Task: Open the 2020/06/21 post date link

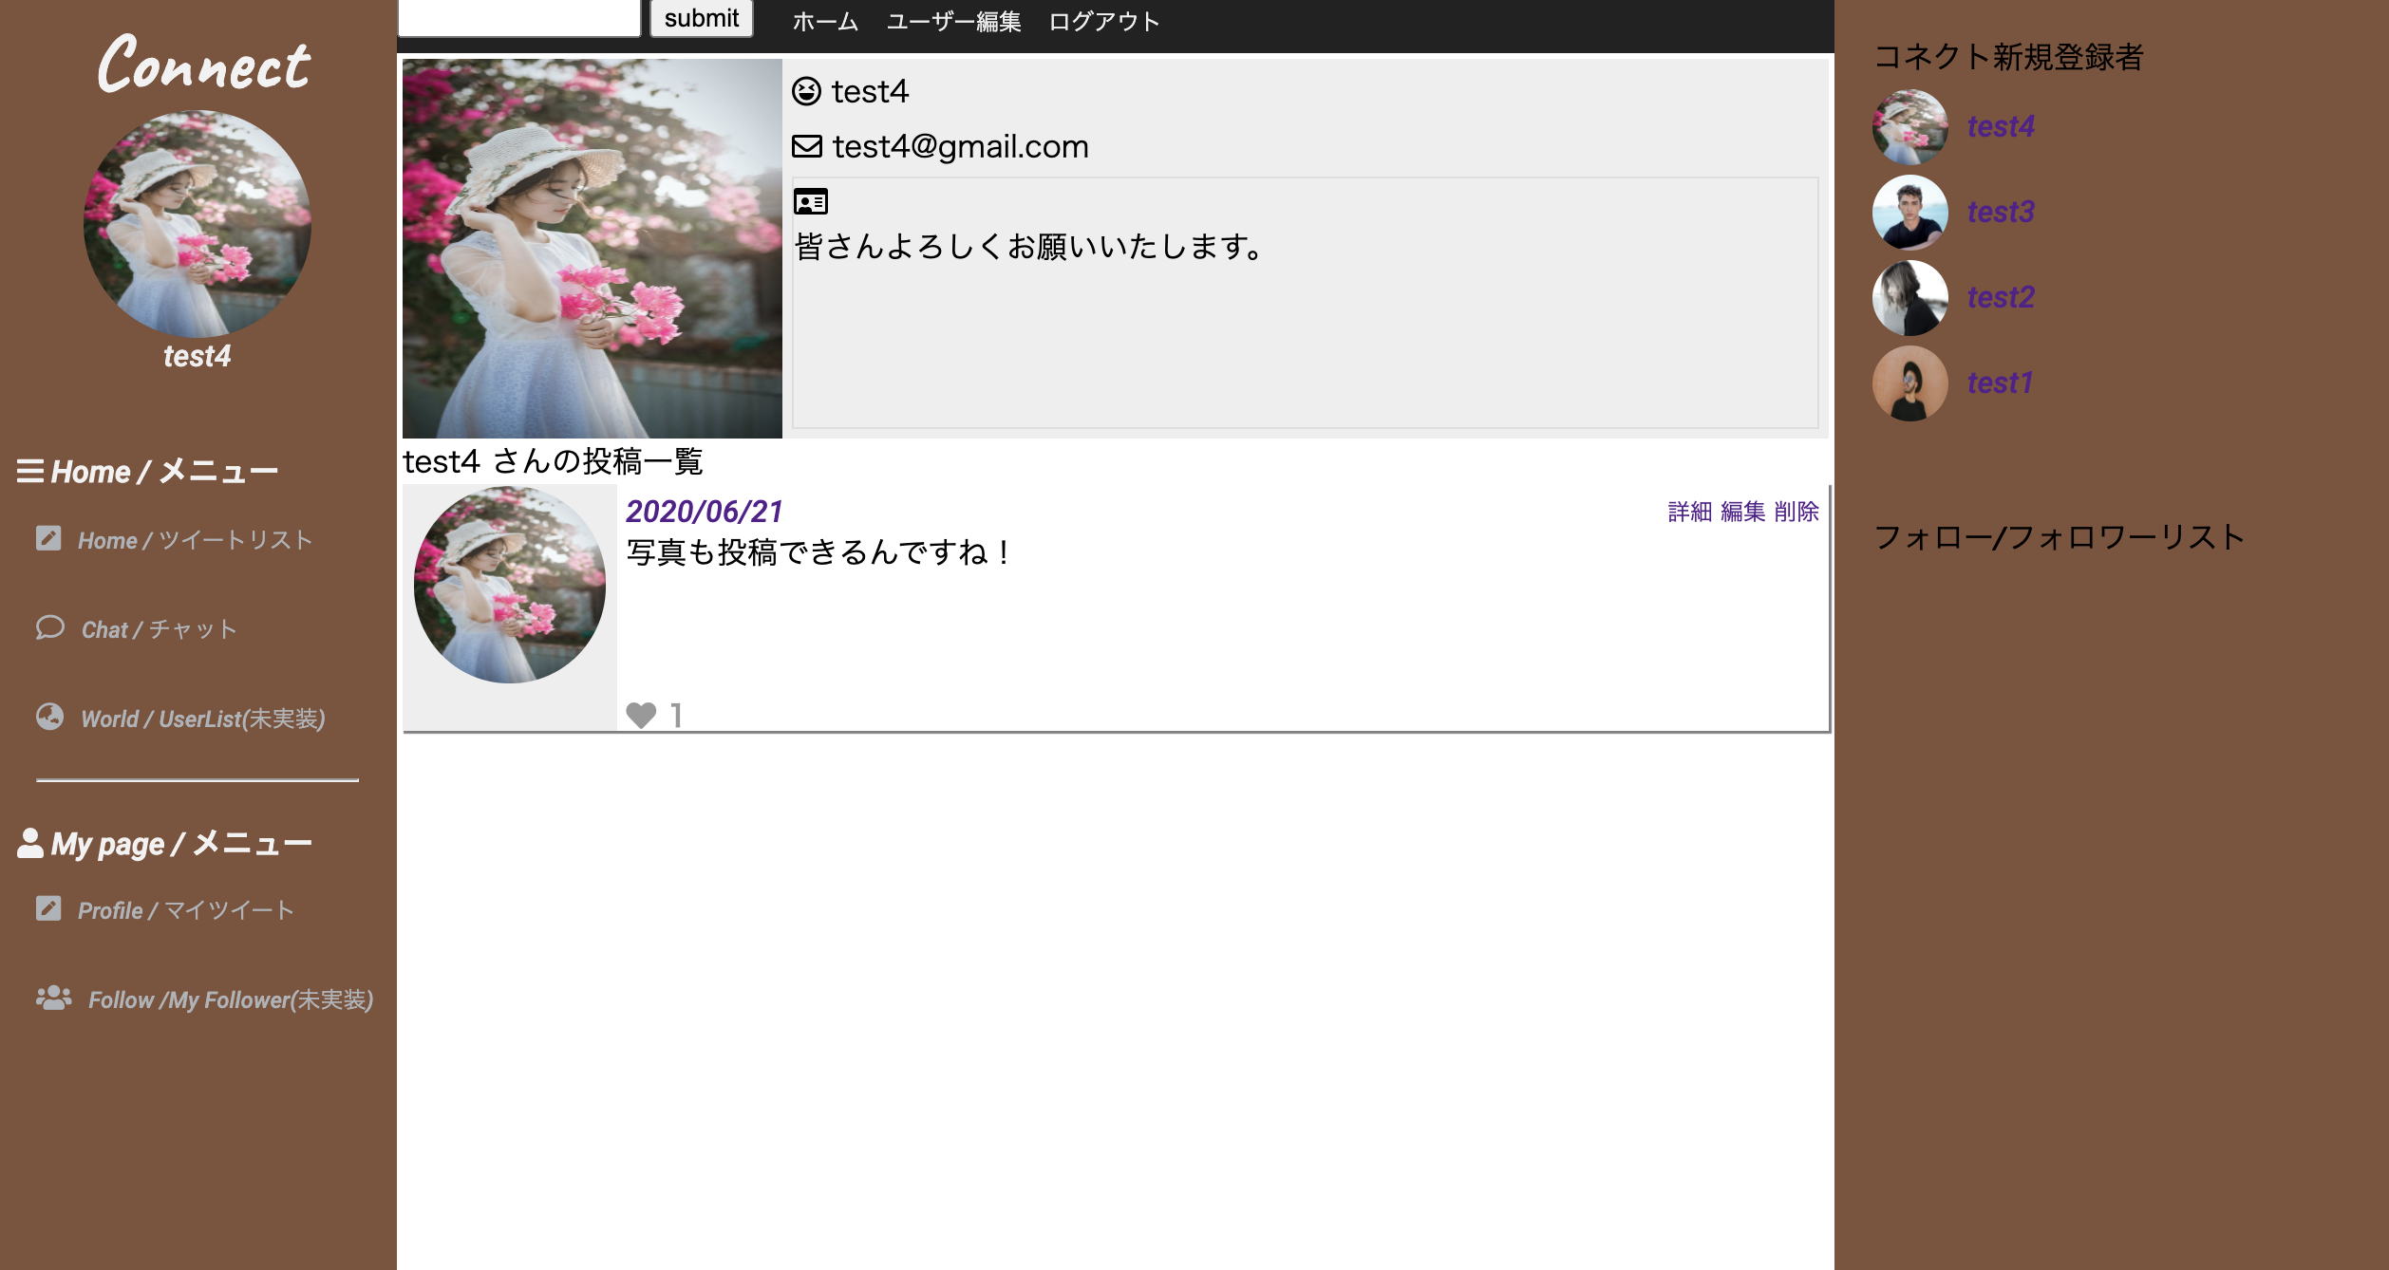Action: coord(704,512)
